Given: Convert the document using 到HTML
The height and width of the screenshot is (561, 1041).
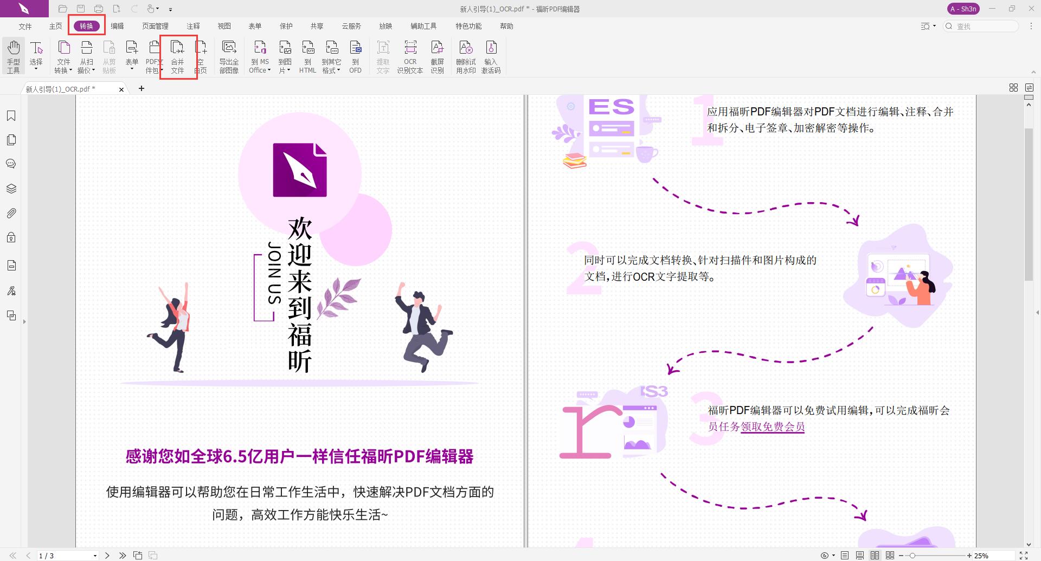Looking at the screenshot, I should (x=307, y=56).
